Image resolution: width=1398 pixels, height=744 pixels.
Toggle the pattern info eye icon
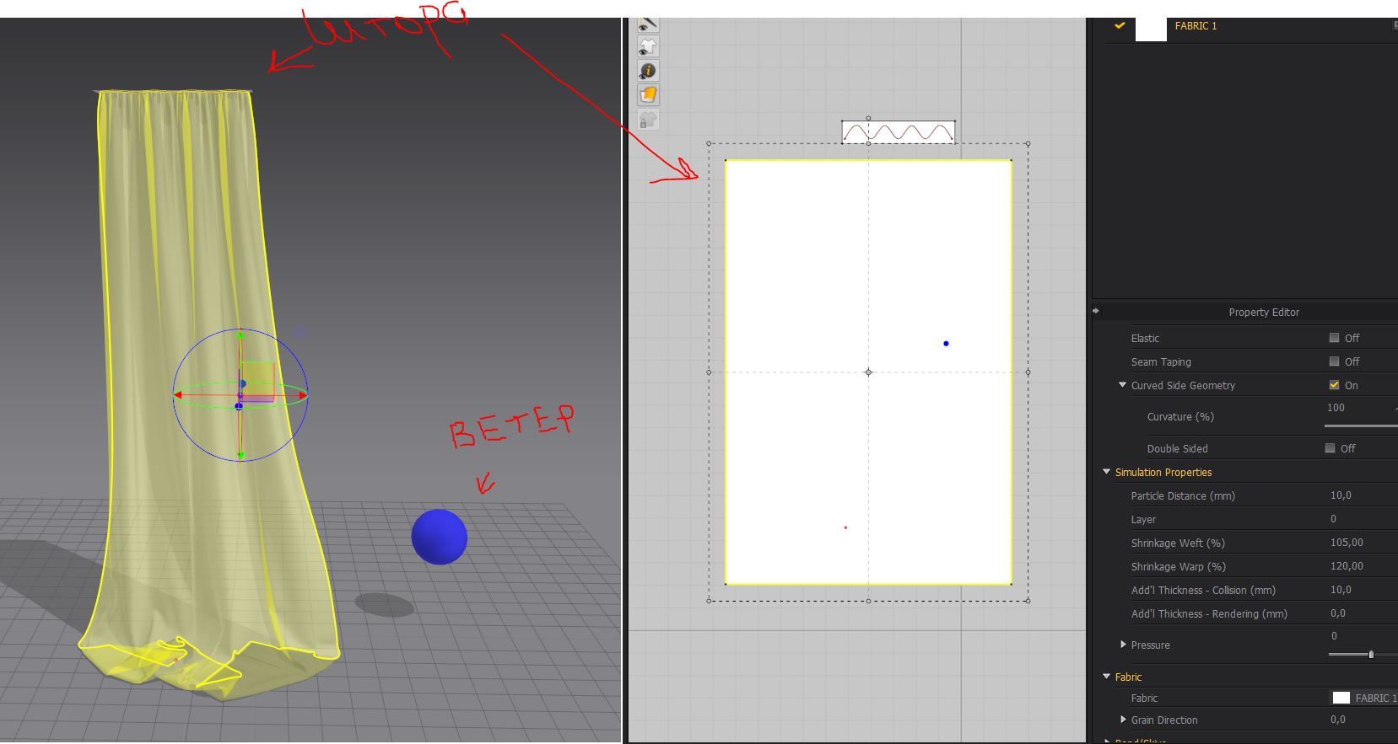click(x=648, y=71)
